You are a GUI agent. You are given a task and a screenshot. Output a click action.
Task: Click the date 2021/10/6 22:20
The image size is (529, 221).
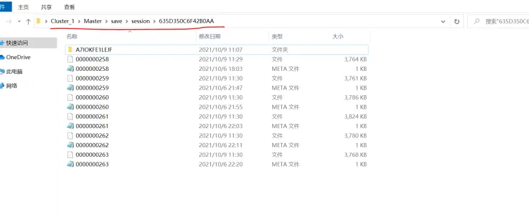pos(221,165)
